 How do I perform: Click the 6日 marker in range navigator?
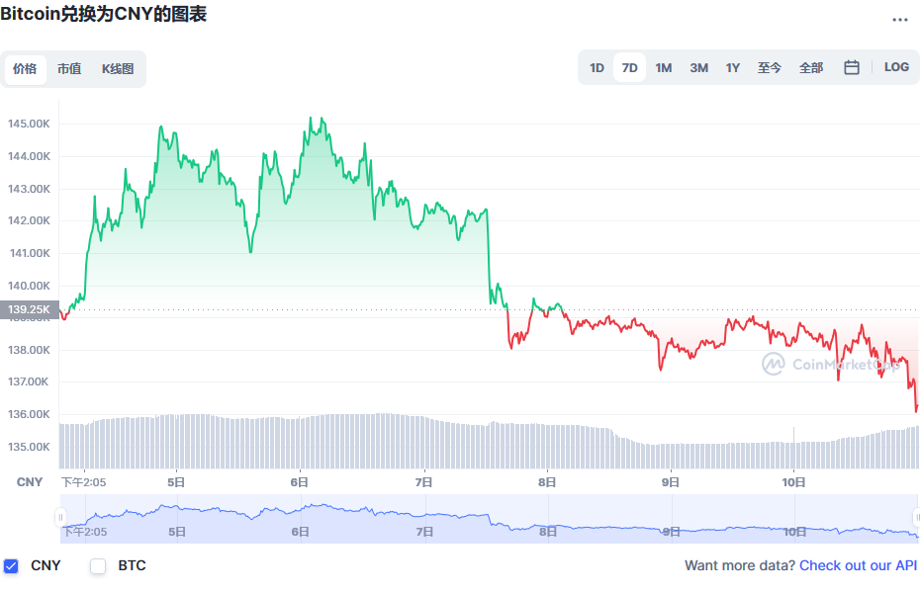[300, 532]
